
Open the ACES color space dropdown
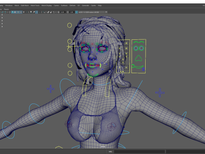[x=93, y=12]
